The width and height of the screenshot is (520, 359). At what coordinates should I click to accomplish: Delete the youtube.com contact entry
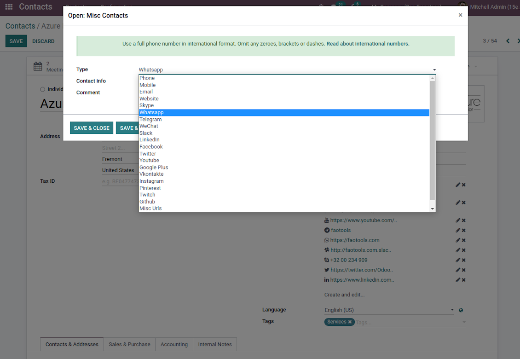coord(463,220)
